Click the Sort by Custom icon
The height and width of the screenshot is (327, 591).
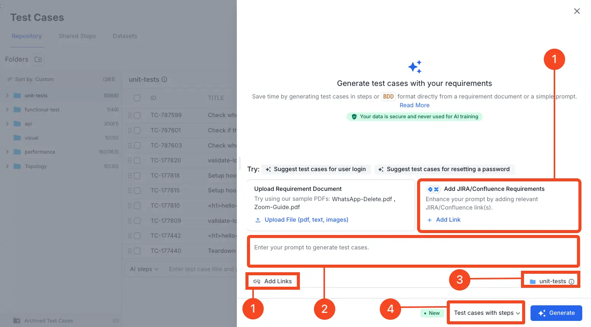[10, 79]
